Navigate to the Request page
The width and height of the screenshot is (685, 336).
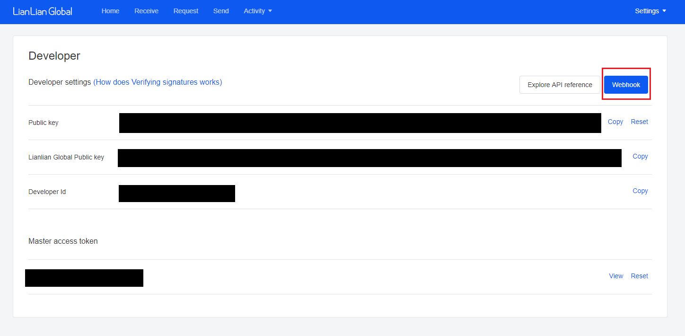[186, 11]
